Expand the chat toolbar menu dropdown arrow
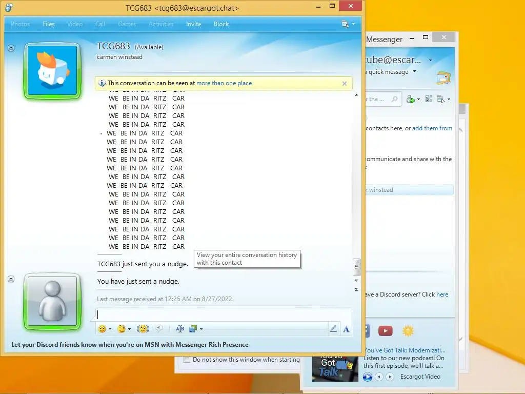The image size is (525, 394). tap(353, 24)
